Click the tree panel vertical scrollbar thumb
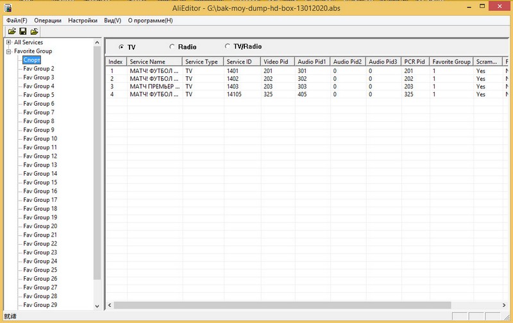The height and width of the screenshot is (323, 513). tap(97, 163)
